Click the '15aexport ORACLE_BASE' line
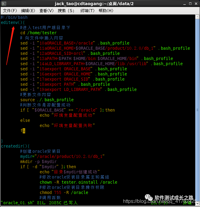This screenshot has width=200, height=207. (74, 69)
